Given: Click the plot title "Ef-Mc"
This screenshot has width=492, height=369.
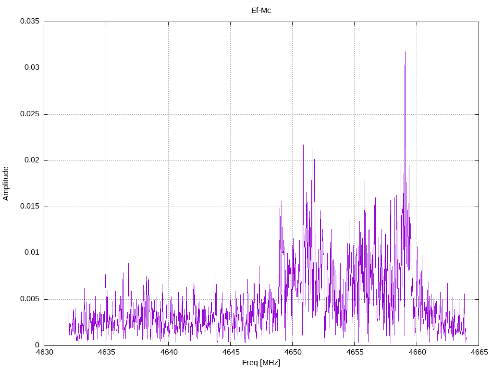Looking at the screenshot, I should pos(261,10).
